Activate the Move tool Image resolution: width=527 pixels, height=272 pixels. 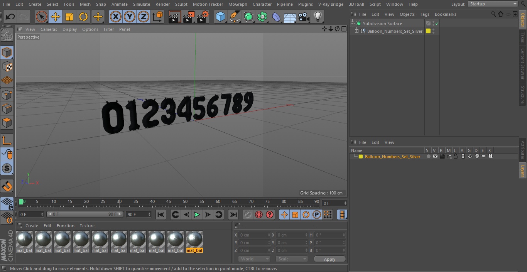pos(56,17)
